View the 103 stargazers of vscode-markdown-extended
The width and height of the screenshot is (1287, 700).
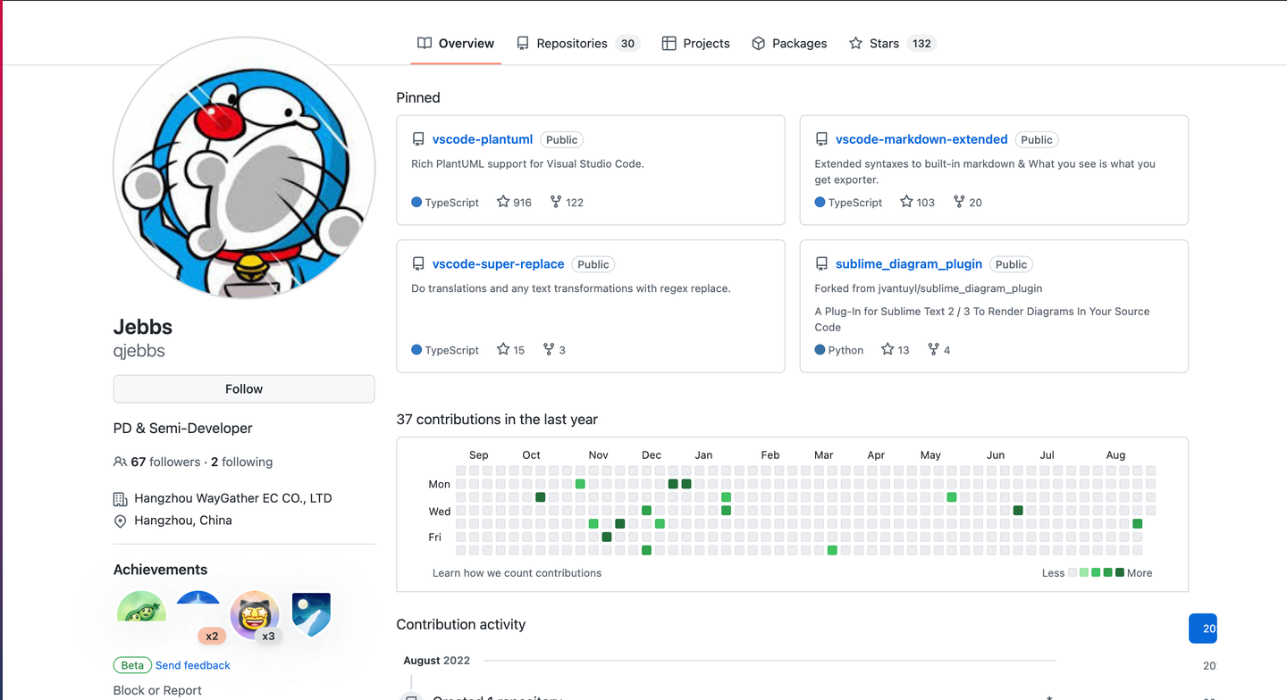[x=917, y=203]
